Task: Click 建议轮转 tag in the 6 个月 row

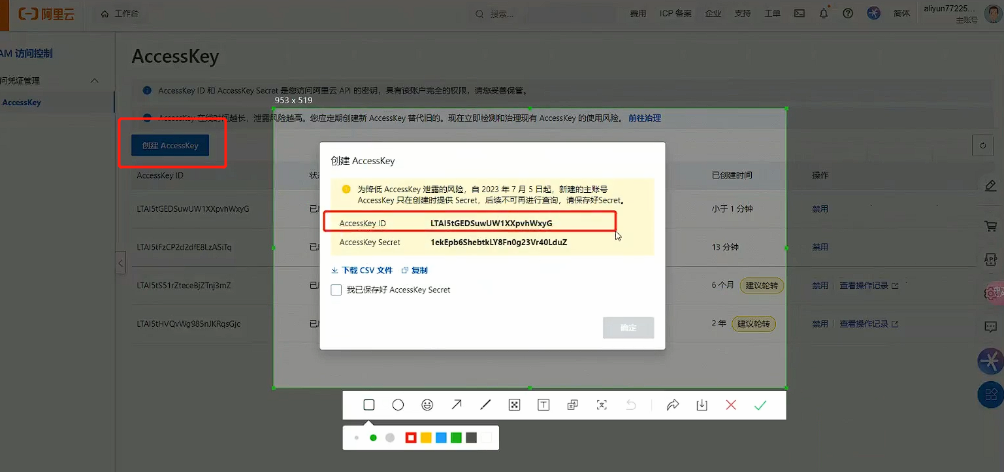Action: [762, 286]
